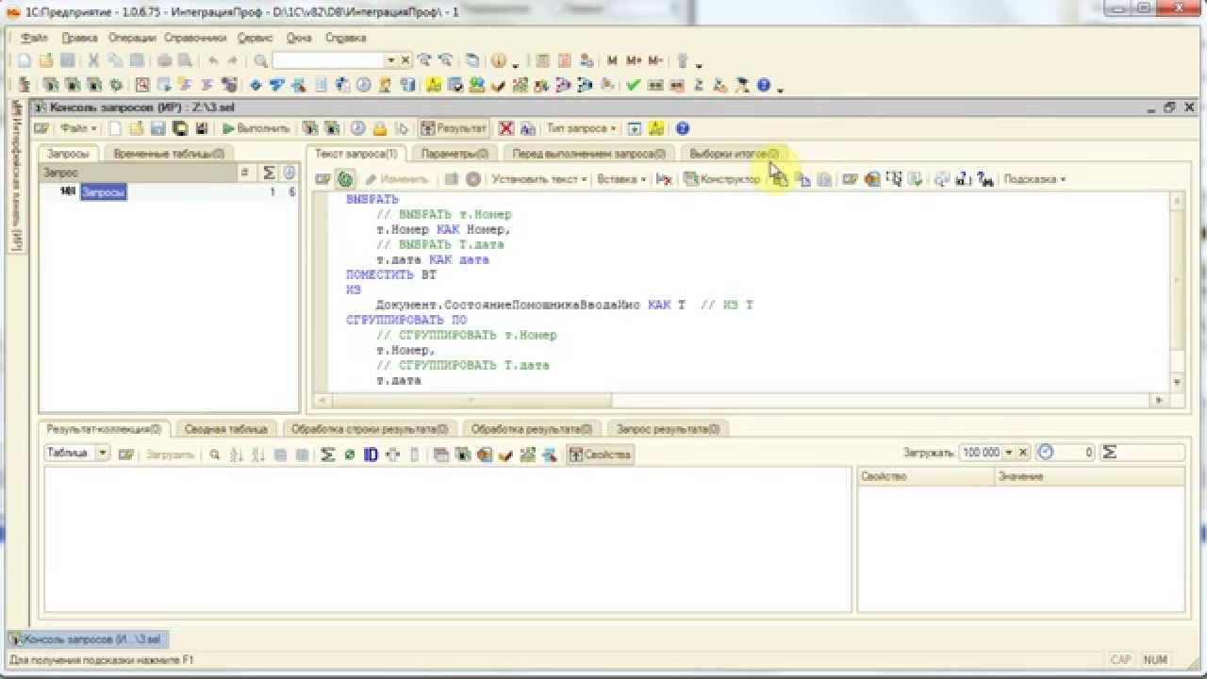Click the Загружать 100 000 value field
Viewport: 1207px width, 679px height.
[x=981, y=453]
